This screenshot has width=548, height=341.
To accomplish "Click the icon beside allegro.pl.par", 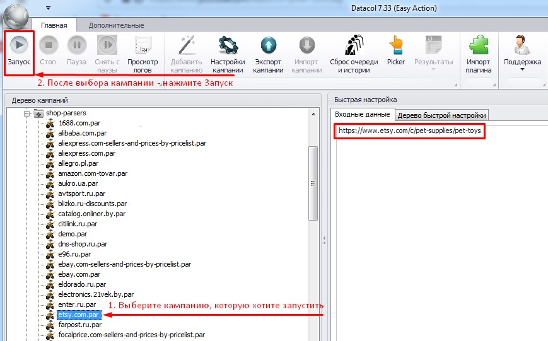I will click(x=50, y=163).
